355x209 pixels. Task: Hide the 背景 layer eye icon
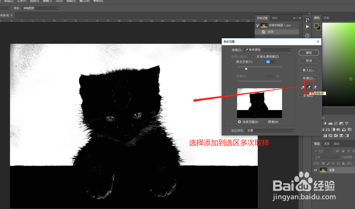point(315,170)
